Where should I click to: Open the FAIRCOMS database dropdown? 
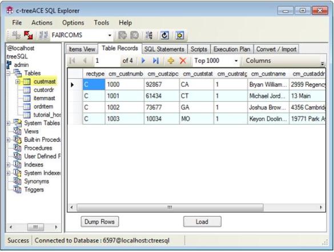pos(110,35)
